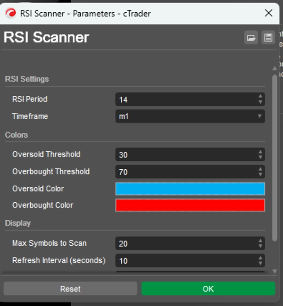Click the Display section header

(18, 223)
